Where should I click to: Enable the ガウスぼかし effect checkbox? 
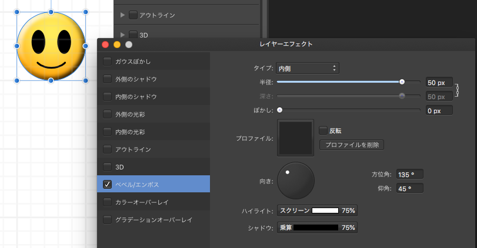[107, 61]
